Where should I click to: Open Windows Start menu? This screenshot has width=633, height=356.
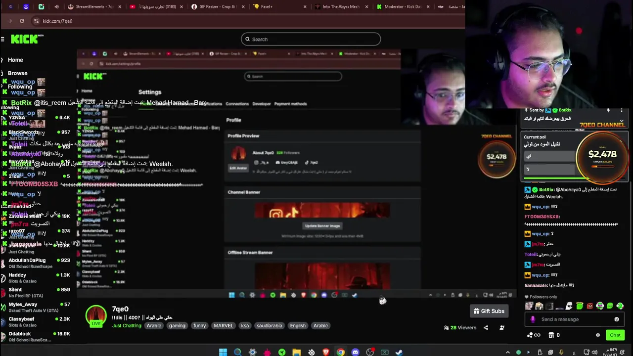(x=223, y=352)
